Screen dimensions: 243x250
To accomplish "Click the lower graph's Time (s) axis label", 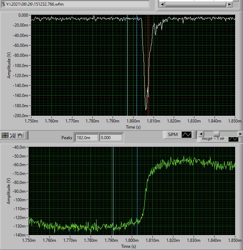I will tap(129, 246).
